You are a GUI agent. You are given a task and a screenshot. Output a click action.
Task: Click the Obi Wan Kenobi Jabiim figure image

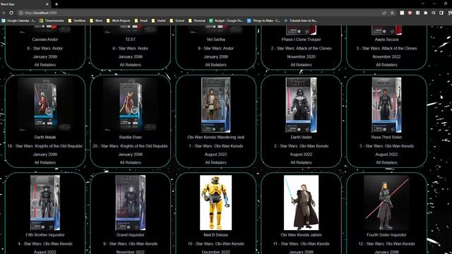click(x=301, y=202)
